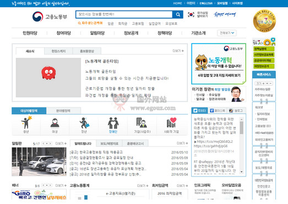
Task: Select the blog tab icon
Action: pos(231,110)
